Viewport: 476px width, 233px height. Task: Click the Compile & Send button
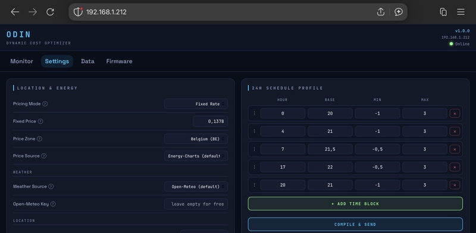tap(355, 225)
